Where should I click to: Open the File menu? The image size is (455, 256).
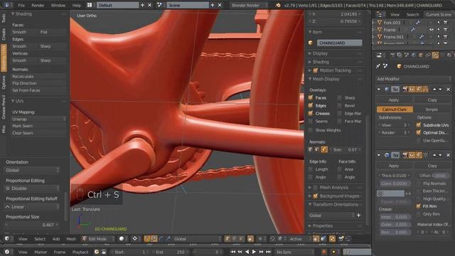(21, 5)
